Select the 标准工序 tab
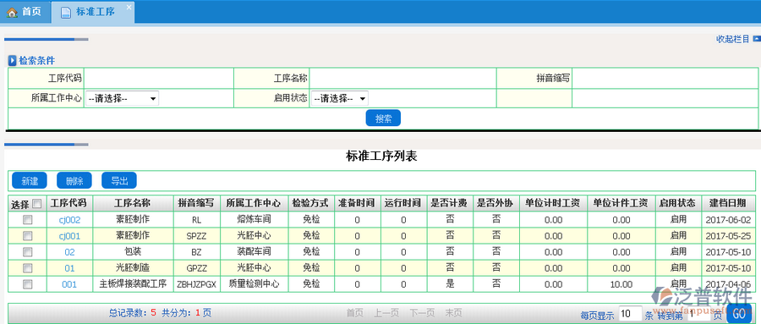 coord(93,12)
